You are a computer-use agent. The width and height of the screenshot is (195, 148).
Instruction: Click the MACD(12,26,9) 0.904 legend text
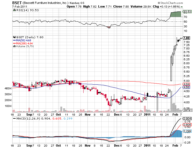pyautogui.click(x=33, y=118)
